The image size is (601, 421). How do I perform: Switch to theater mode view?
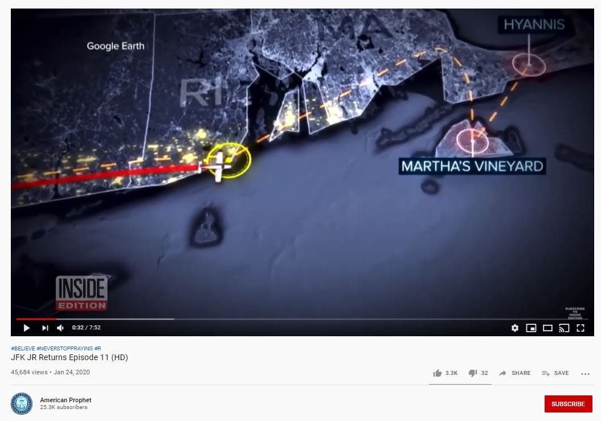(547, 328)
